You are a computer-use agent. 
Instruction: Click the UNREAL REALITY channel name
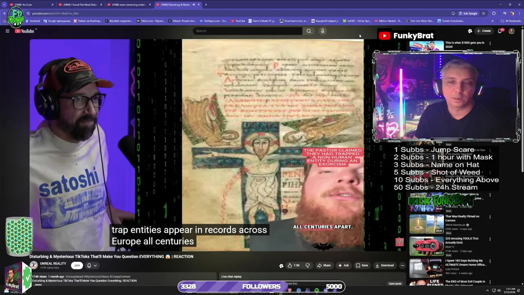53,263
